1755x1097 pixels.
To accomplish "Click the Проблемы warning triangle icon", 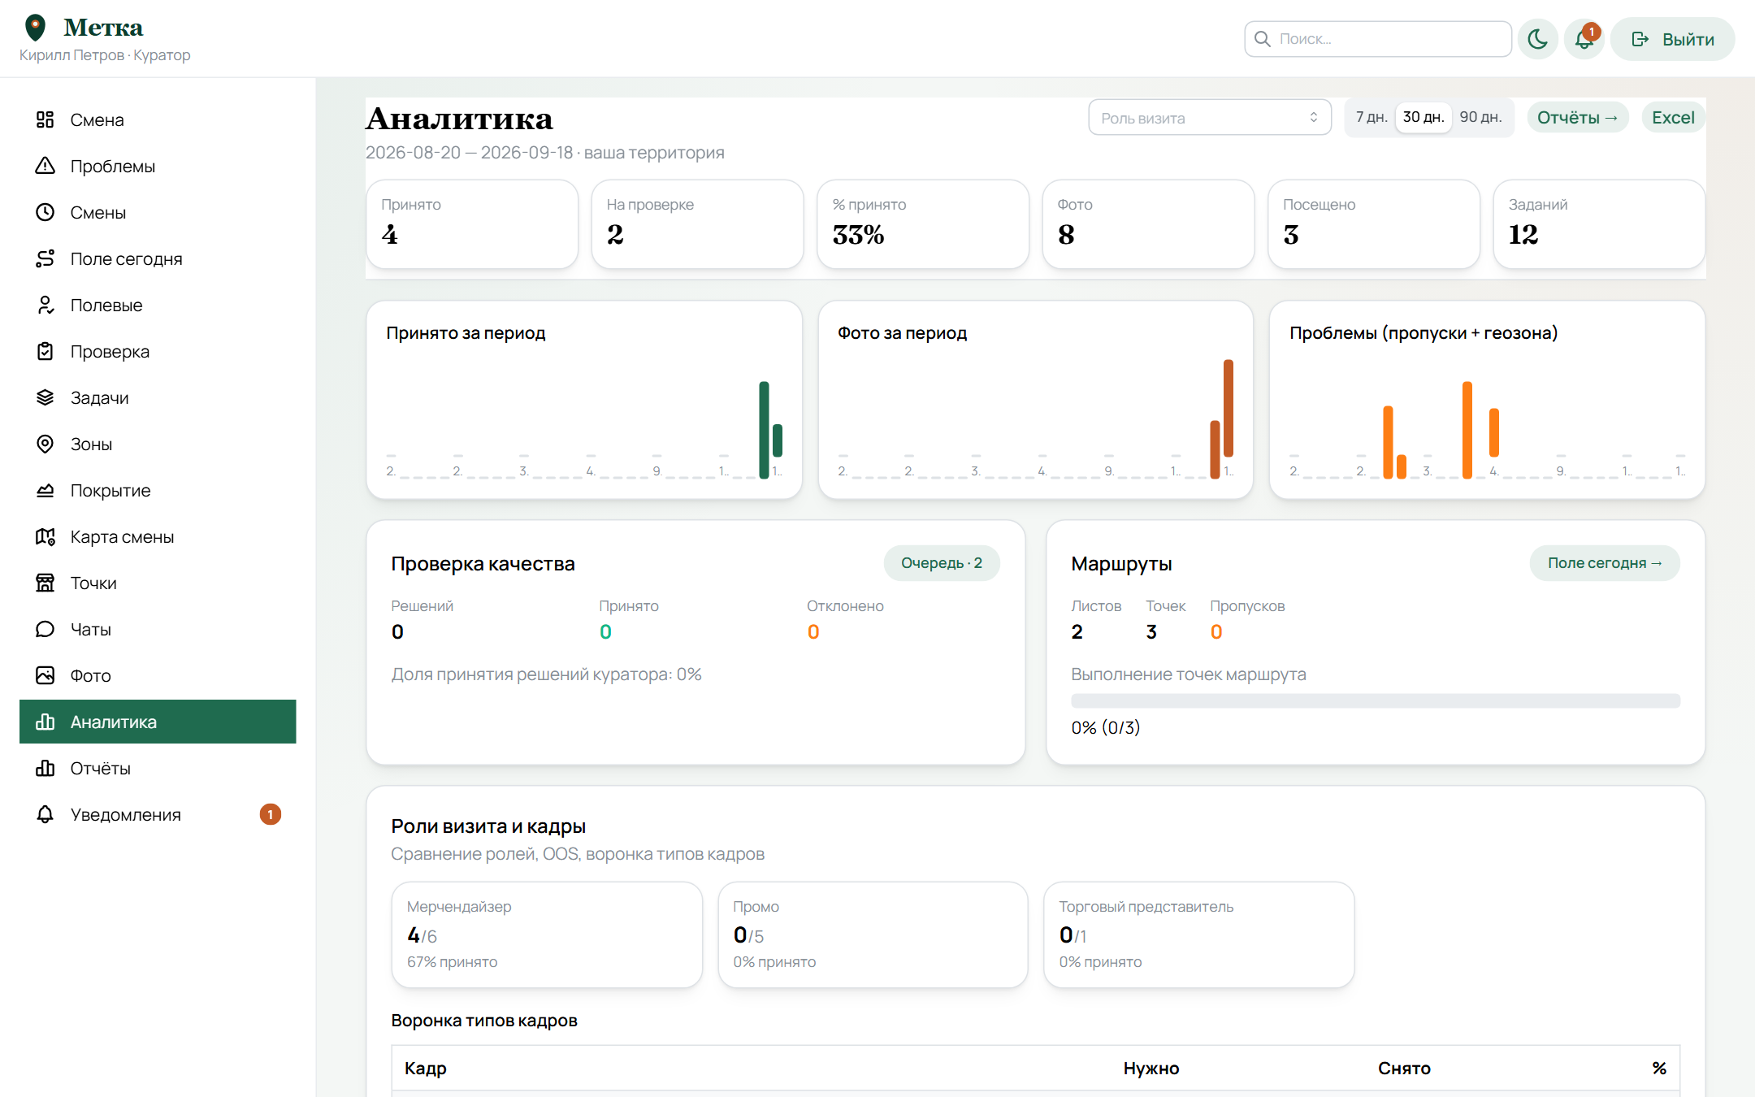I will [45, 166].
